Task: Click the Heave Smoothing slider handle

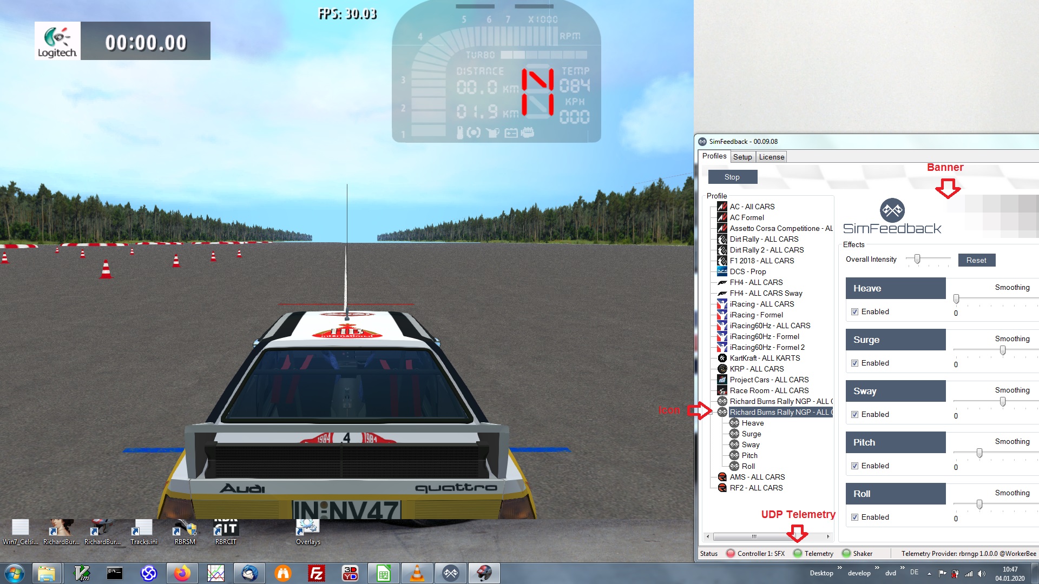Action: [x=956, y=298]
